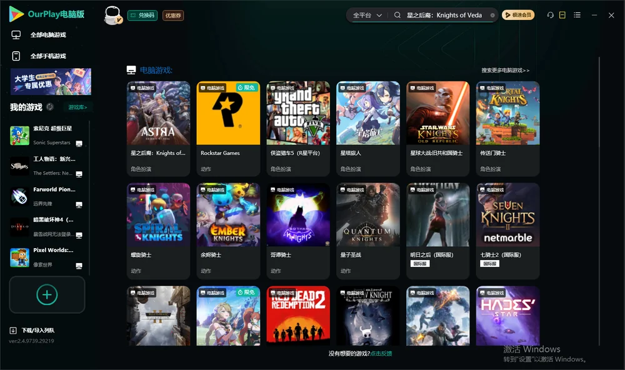Click 搜索更多电脑游戏>> link

[x=506, y=71]
